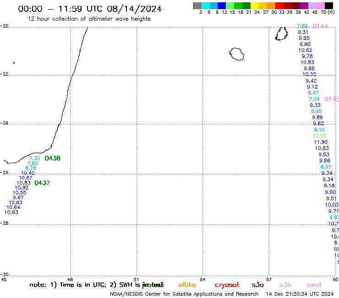The height and width of the screenshot is (298, 339).
Task: Click the wave height value 10.92
Action: 22,188
